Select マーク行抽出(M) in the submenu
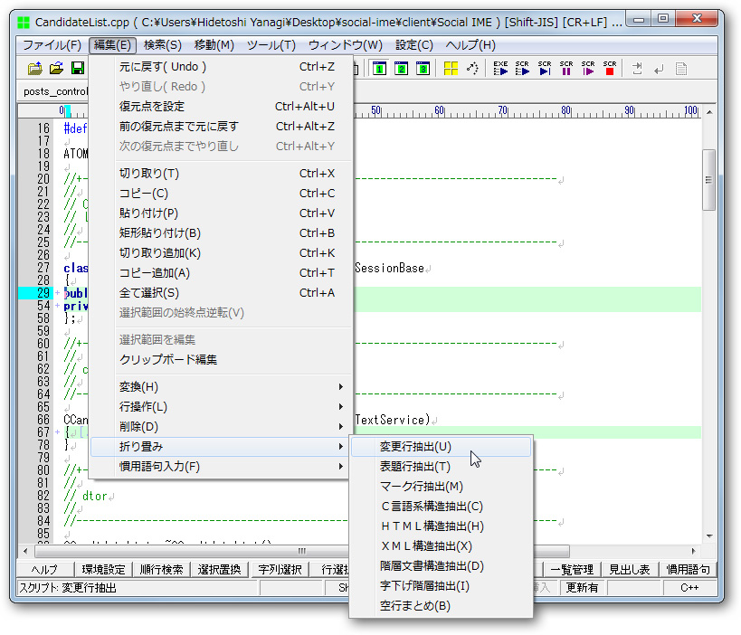The height and width of the screenshot is (635, 741). [441, 486]
